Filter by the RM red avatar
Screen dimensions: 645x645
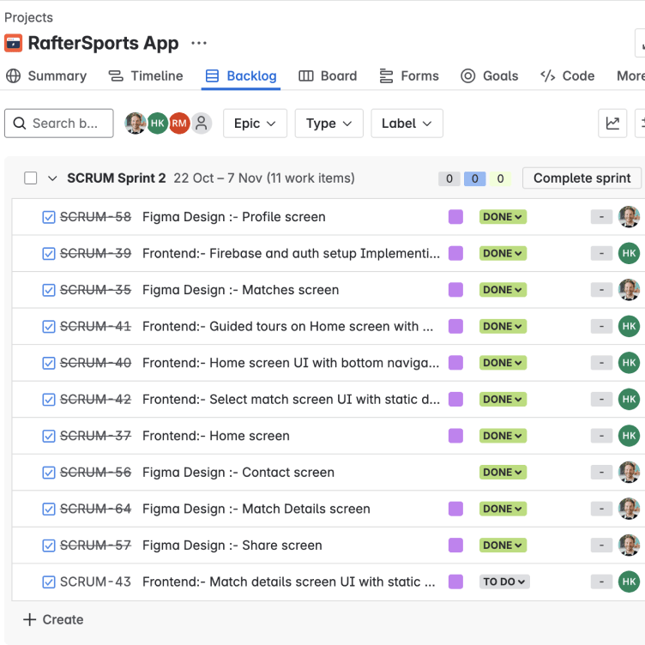pos(179,124)
